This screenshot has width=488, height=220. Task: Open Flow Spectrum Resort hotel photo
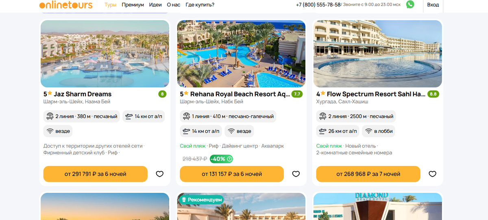[378, 54]
